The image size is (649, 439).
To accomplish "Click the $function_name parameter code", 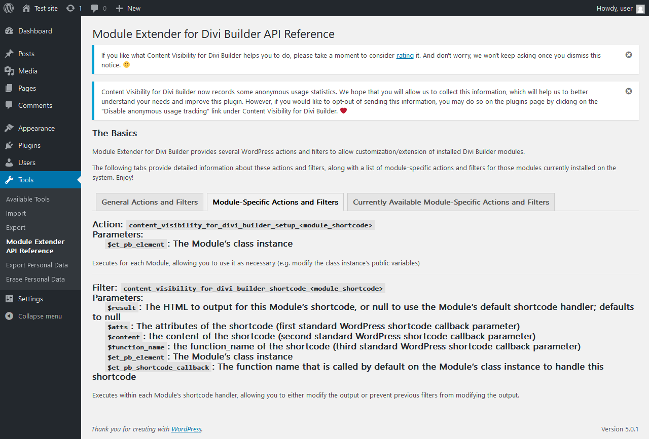I will point(136,347).
